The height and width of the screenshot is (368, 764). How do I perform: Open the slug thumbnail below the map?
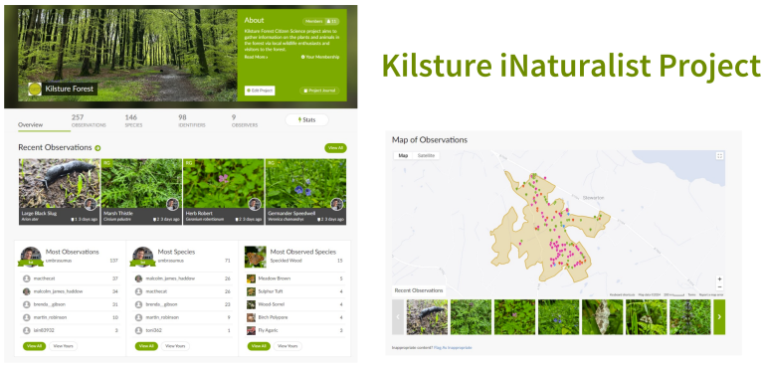click(427, 317)
